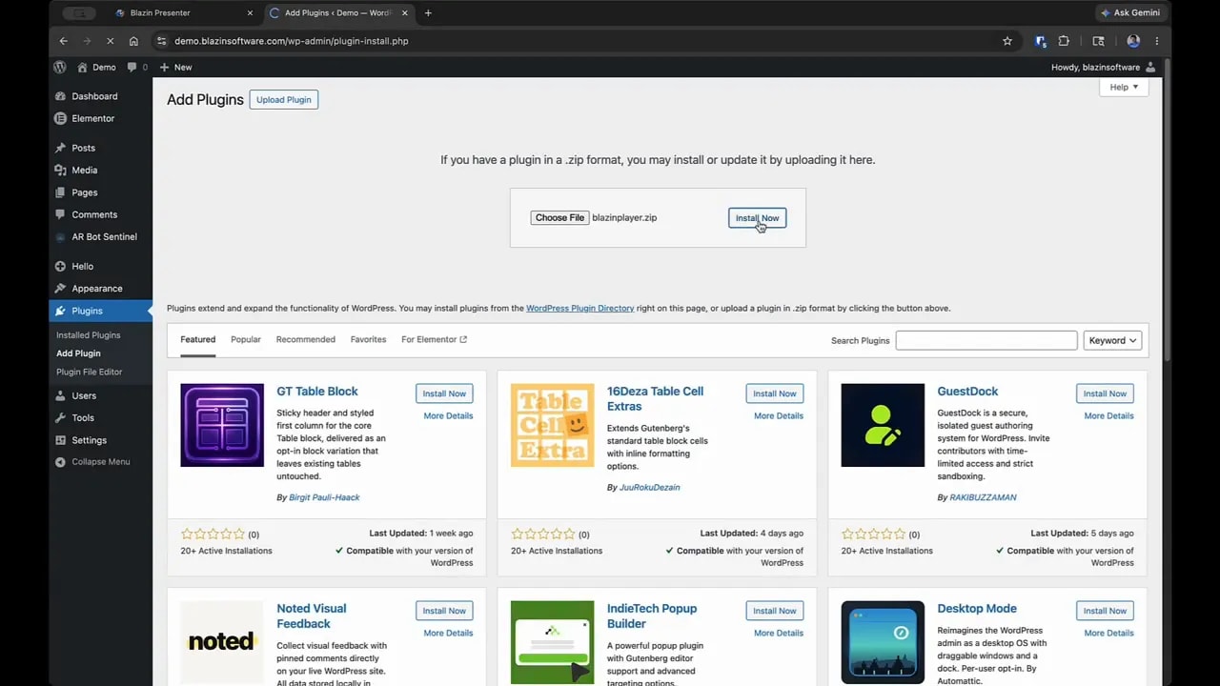Image resolution: width=1220 pixels, height=686 pixels.
Task: Click the Search Plugins input field
Action: click(x=986, y=340)
